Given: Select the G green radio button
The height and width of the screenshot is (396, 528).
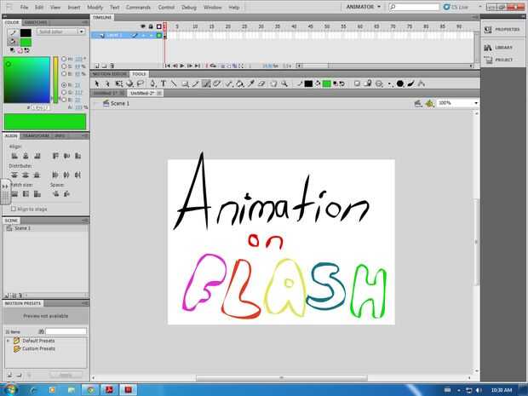Looking at the screenshot, I should click(x=64, y=92).
